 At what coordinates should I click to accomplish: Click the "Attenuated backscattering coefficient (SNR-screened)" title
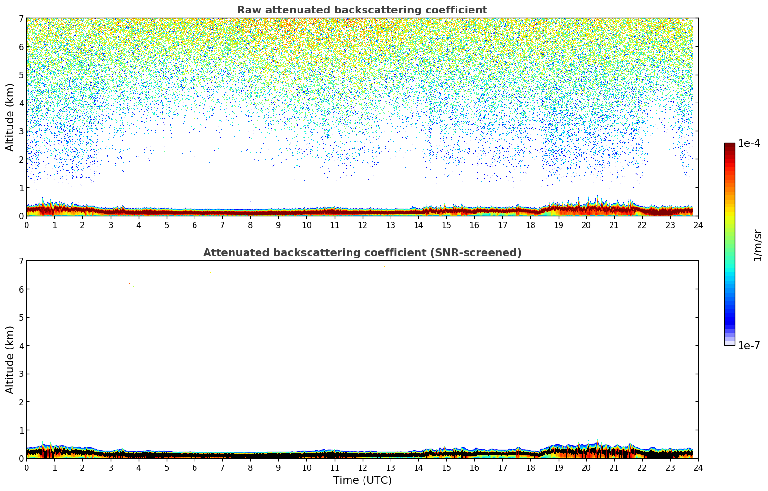362,253
